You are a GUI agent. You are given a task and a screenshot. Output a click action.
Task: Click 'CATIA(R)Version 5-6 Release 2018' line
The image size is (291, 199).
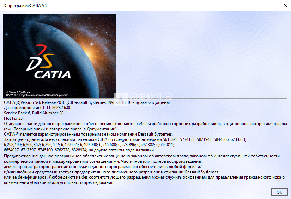pos(87,102)
